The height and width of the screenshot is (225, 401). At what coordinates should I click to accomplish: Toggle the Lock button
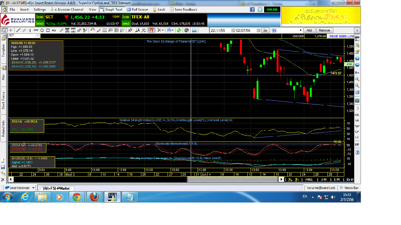click(x=159, y=9)
